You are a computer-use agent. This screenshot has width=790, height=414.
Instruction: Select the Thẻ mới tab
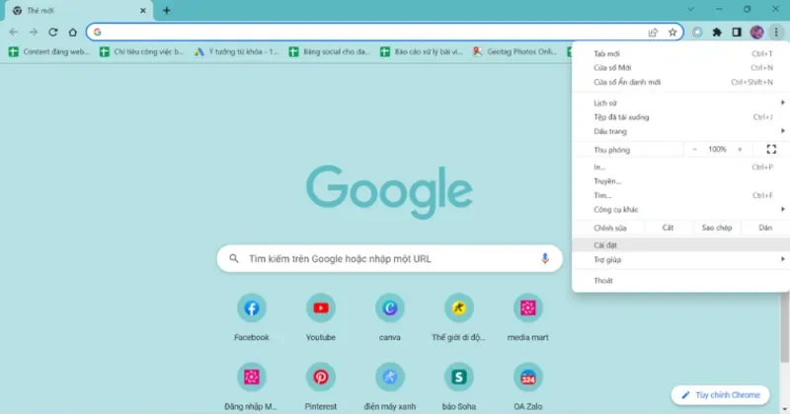click(78, 11)
